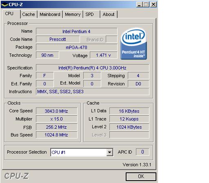Click the Core Speed label
Screen dimensions: 209x183
(x=21, y=111)
